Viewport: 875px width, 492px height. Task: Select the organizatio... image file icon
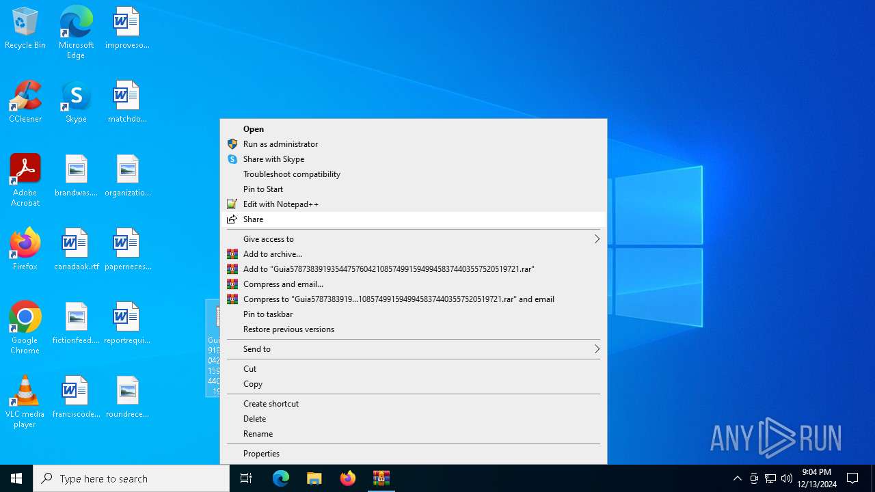point(127,176)
